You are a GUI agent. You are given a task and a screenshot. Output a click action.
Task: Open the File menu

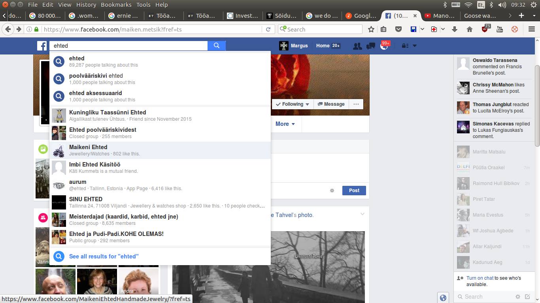(x=33, y=5)
